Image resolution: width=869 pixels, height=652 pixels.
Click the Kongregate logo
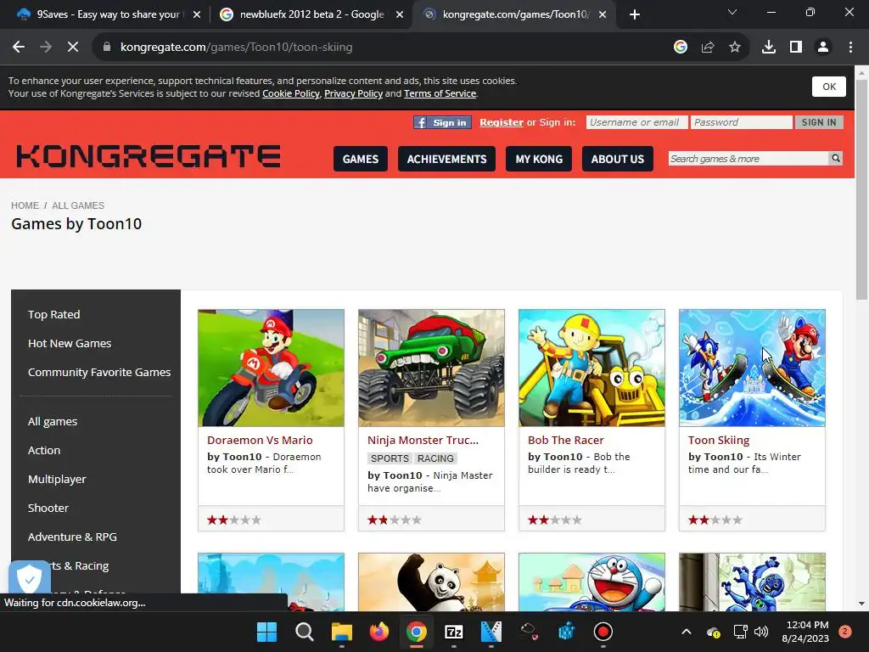[x=149, y=156]
